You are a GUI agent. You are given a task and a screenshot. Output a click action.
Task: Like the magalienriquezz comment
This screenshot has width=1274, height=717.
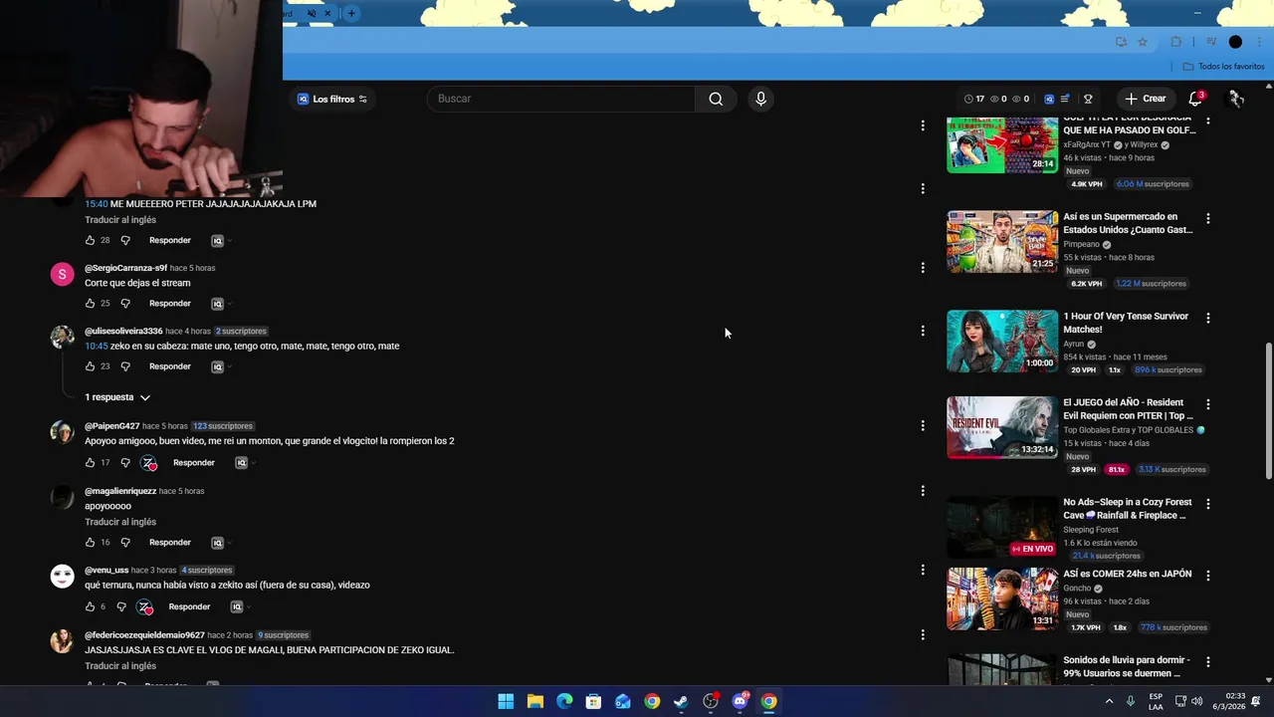(90, 543)
